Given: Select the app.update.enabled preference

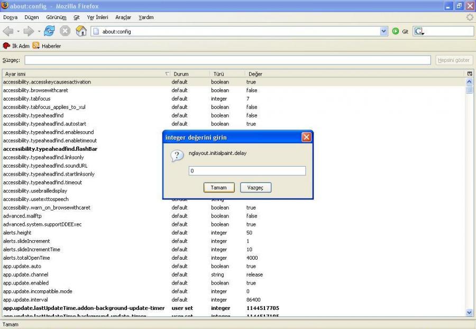Looking at the screenshot, I should [x=234, y=283].
